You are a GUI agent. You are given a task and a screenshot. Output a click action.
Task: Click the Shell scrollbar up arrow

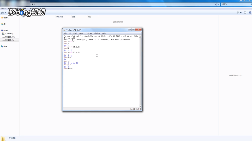tap(140, 36)
